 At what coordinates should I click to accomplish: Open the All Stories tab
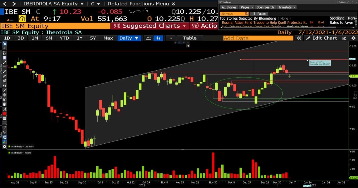coord(229,7)
